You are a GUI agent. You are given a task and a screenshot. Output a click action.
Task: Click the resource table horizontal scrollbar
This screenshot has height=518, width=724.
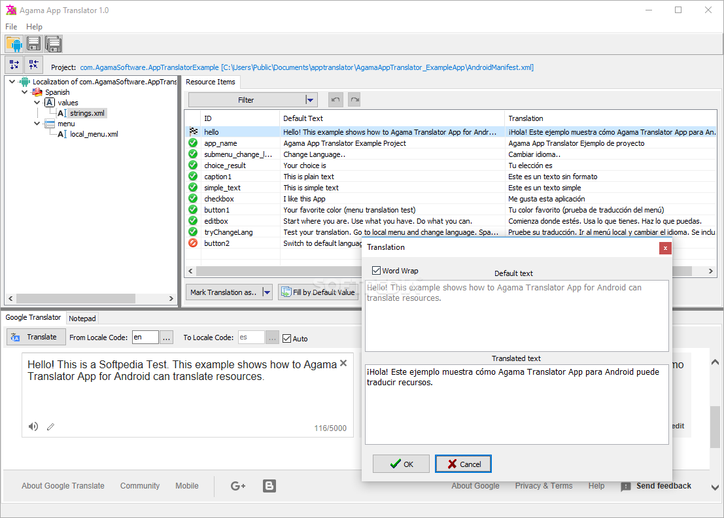(x=278, y=271)
